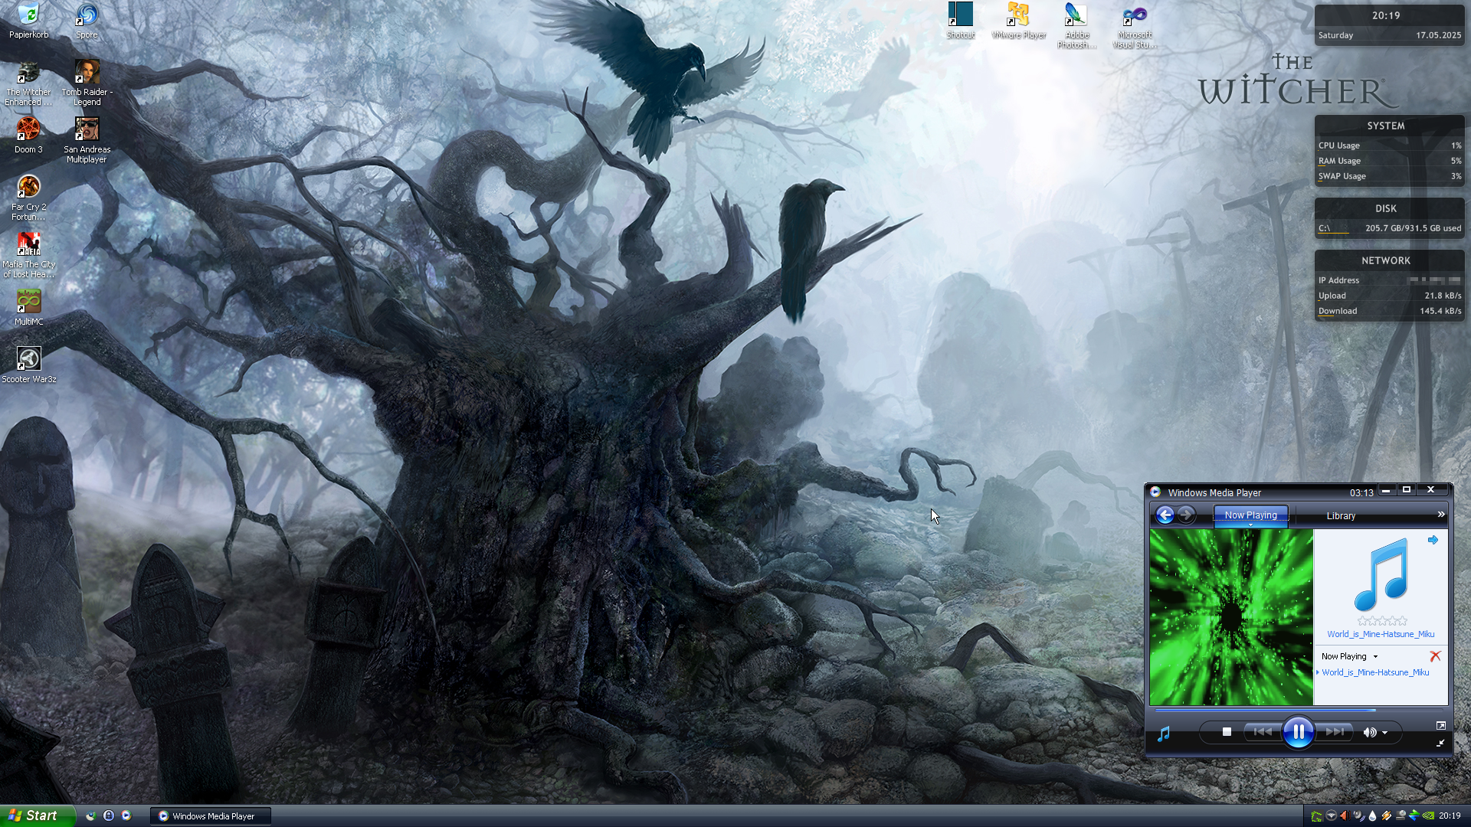
Task: Go back with the blue Back arrow
Action: (1165, 515)
